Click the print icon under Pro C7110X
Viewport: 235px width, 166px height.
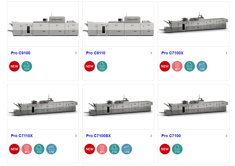click(x=39, y=149)
